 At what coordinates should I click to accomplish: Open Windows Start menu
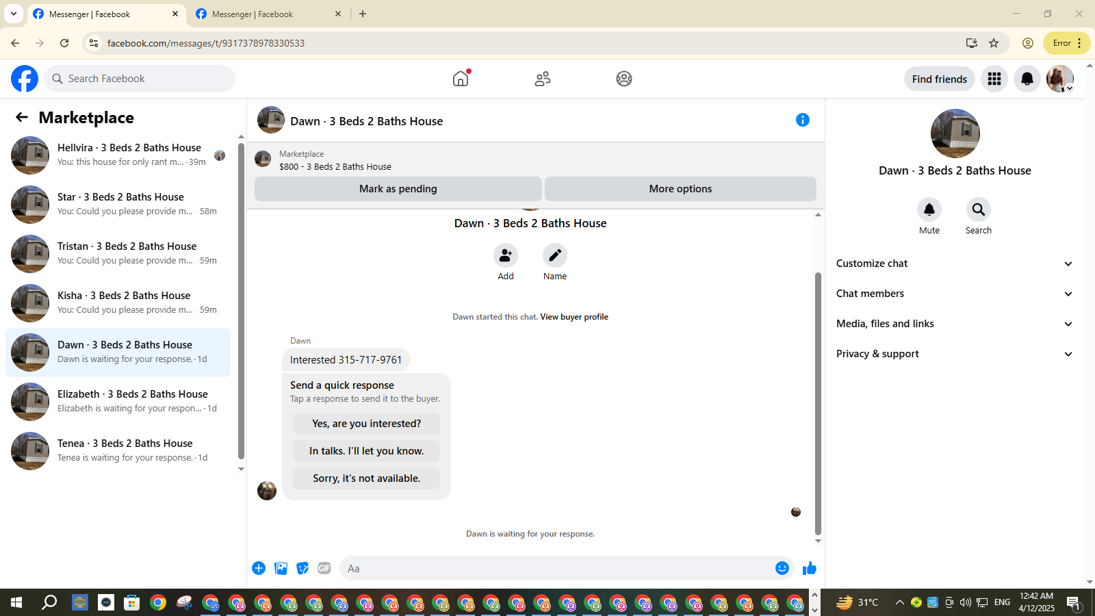[16, 602]
